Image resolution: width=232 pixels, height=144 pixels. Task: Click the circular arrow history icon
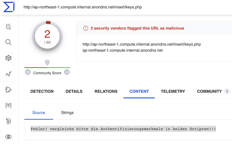coord(9,121)
